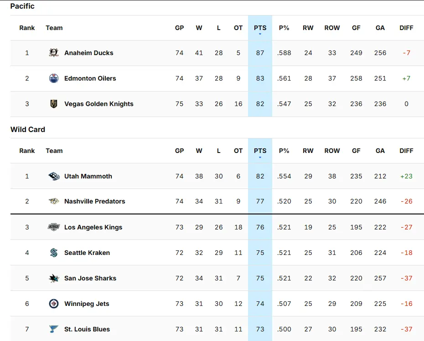424x341 pixels.
Task: Sort Pacific table by DIFF header
Action: 406,28
